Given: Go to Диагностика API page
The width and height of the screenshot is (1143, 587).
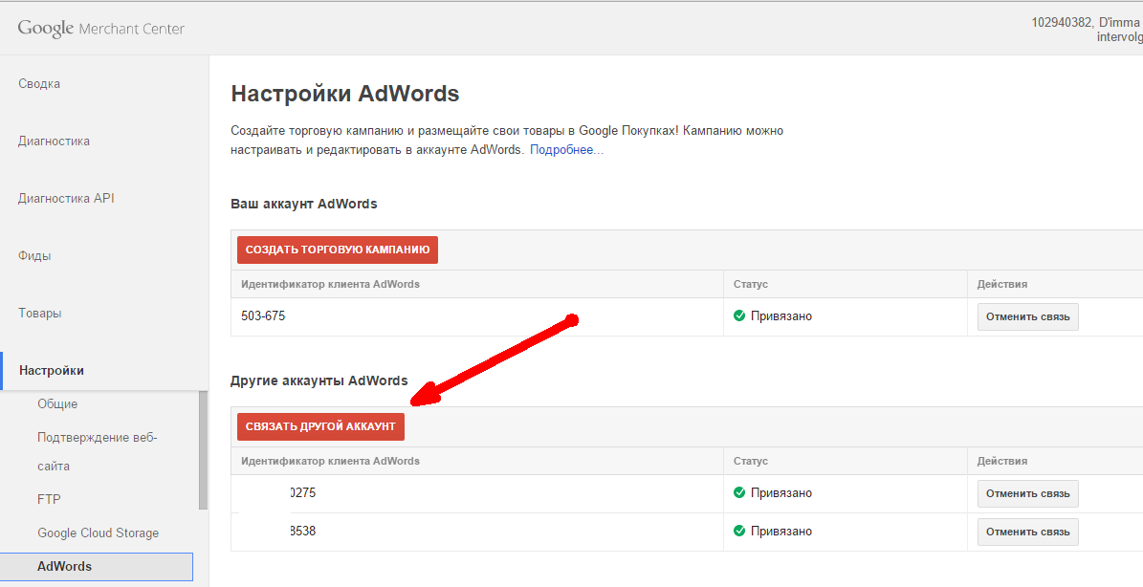Looking at the screenshot, I should pyautogui.click(x=66, y=198).
